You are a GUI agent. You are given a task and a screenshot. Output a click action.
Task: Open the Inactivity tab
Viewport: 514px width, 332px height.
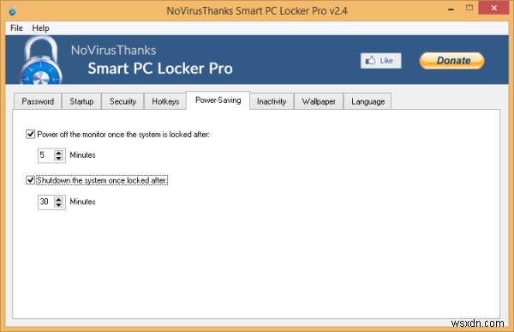click(x=272, y=101)
